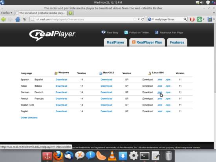Open the system tray volume icon
This screenshot has height=162, width=216.
(x=202, y=2)
